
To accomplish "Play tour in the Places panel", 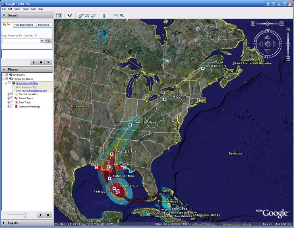I will tap(41, 215).
